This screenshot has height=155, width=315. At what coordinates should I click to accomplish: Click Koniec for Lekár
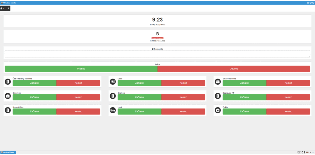[183, 111]
